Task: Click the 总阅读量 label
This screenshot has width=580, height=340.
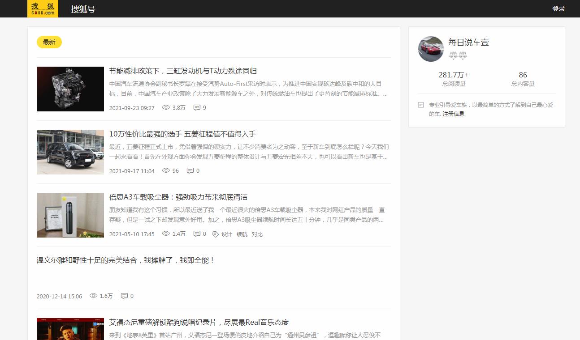Action: (454, 84)
